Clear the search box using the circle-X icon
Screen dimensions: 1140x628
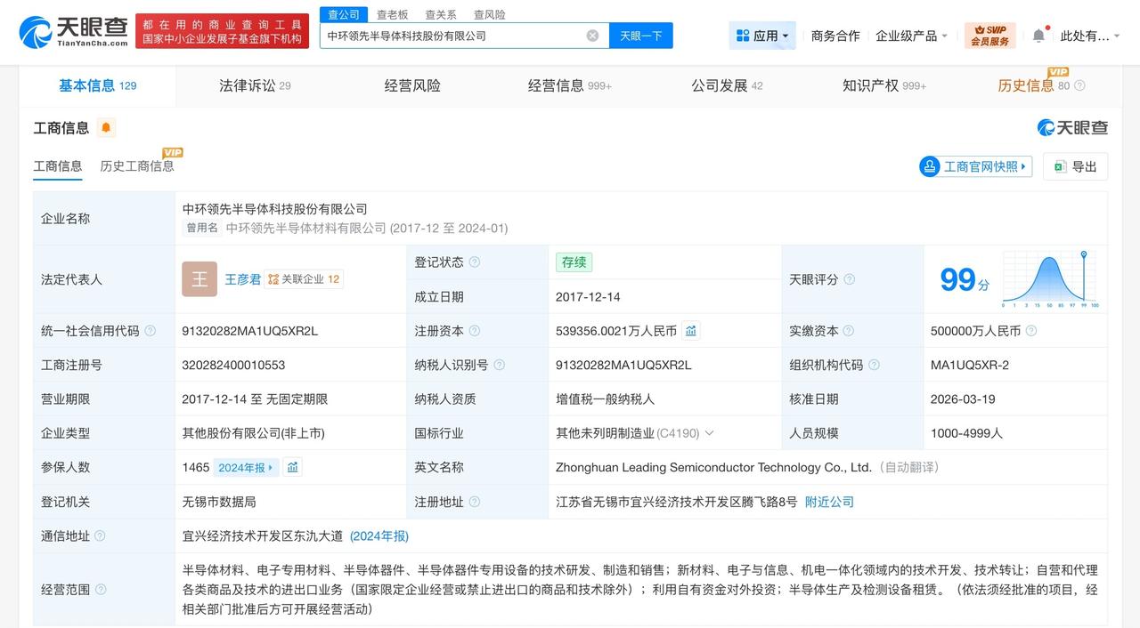pos(591,35)
